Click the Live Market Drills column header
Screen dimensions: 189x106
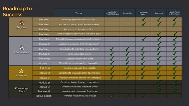[x=143, y=13]
